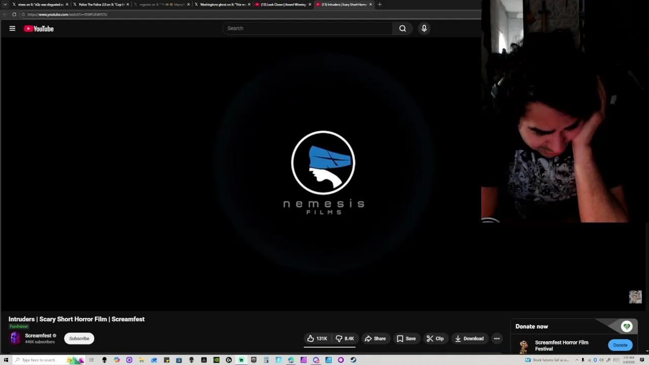Like the video with 131K thumbs up
Screen dimensions: 649x365
pyautogui.click(x=316, y=339)
